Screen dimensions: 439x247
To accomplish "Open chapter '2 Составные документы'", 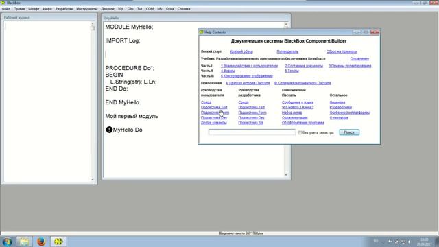I will pyautogui.click(x=304, y=66).
